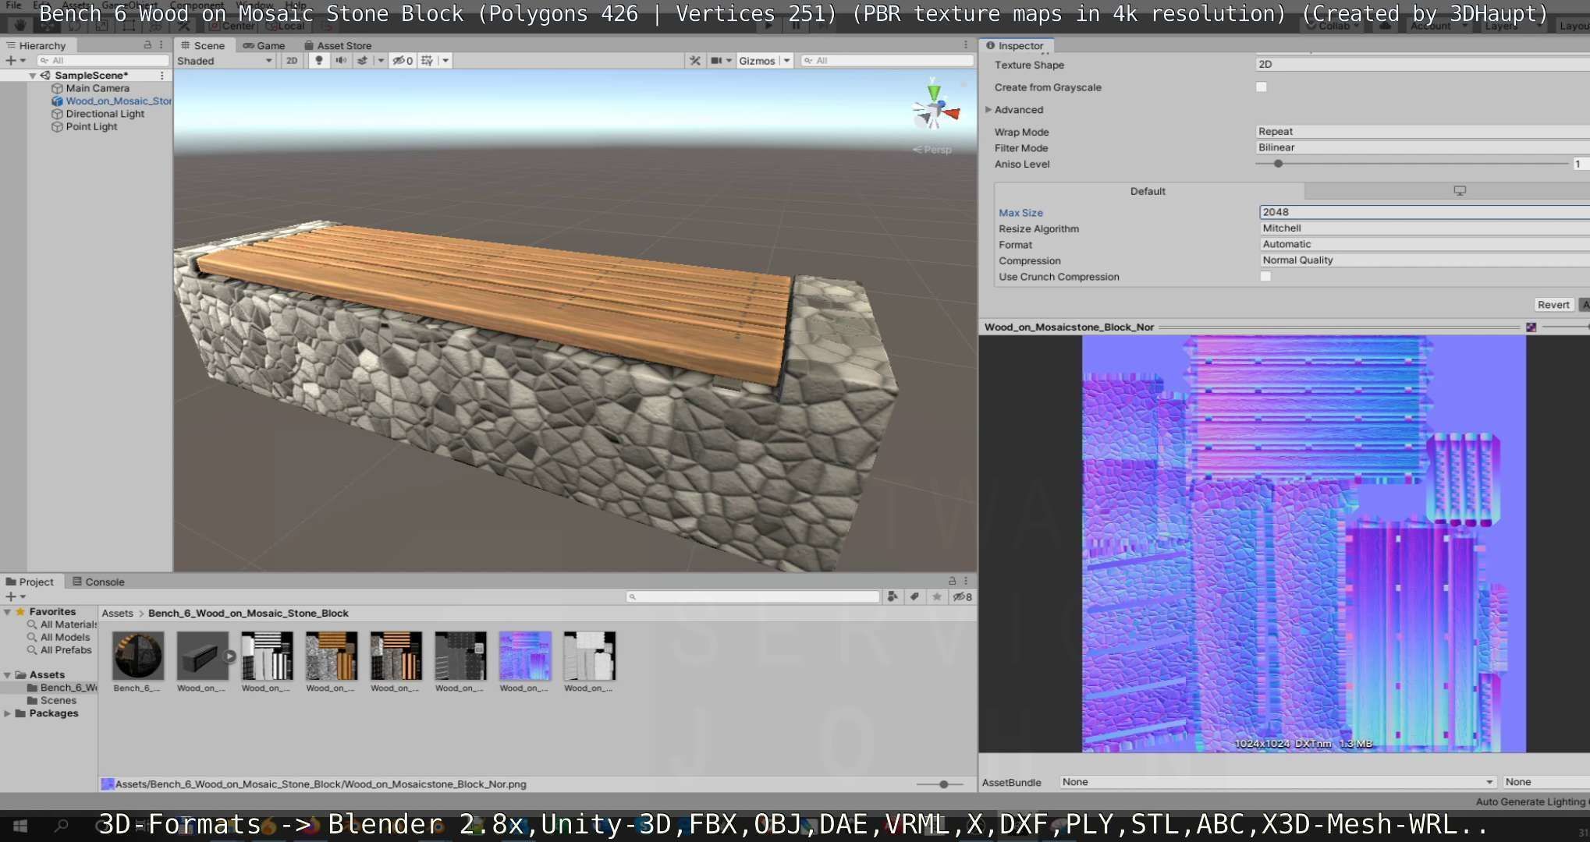This screenshot has height=842, width=1590.
Task: Toggle the RGB/alpha preview channel icon
Action: pyautogui.click(x=1531, y=327)
